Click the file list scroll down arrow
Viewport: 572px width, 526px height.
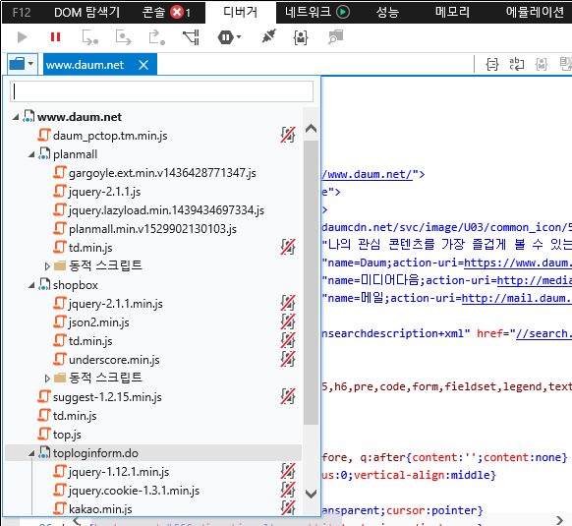pos(311,495)
